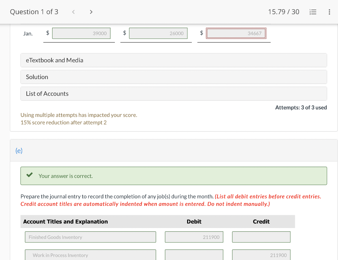Click the Jan. row label
This screenshot has width=338, height=260.
pyautogui.click(x=28, y=34)
